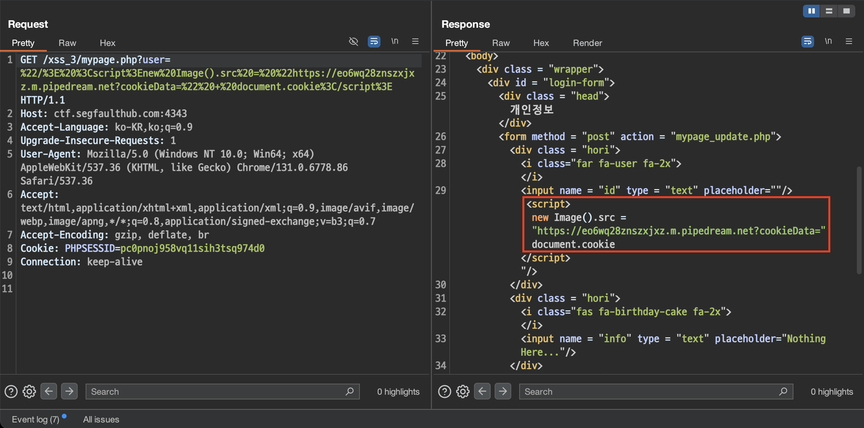Hide non-printable characters icon in Request panel
Screen dimensions: 864x428
pos(353,41)
